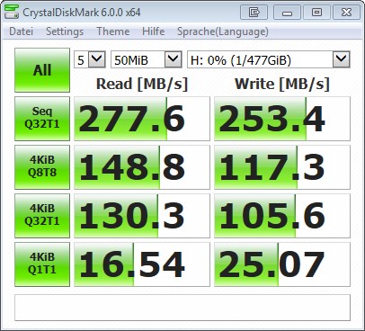365x331 pixels.
Task: Maximize the CrystalDiskMark window
Action: coord(316,13)
